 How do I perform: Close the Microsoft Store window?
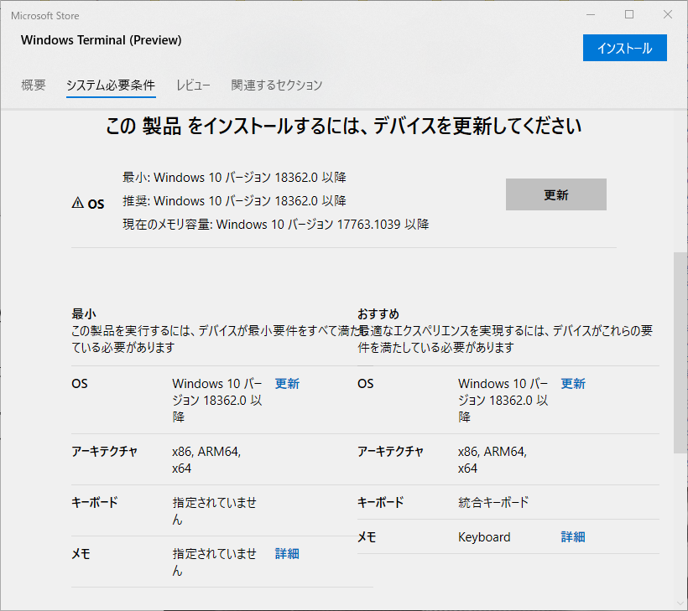667,15
